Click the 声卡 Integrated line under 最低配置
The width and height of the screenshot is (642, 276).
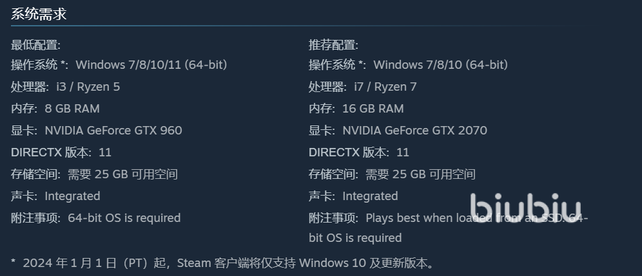55,196
